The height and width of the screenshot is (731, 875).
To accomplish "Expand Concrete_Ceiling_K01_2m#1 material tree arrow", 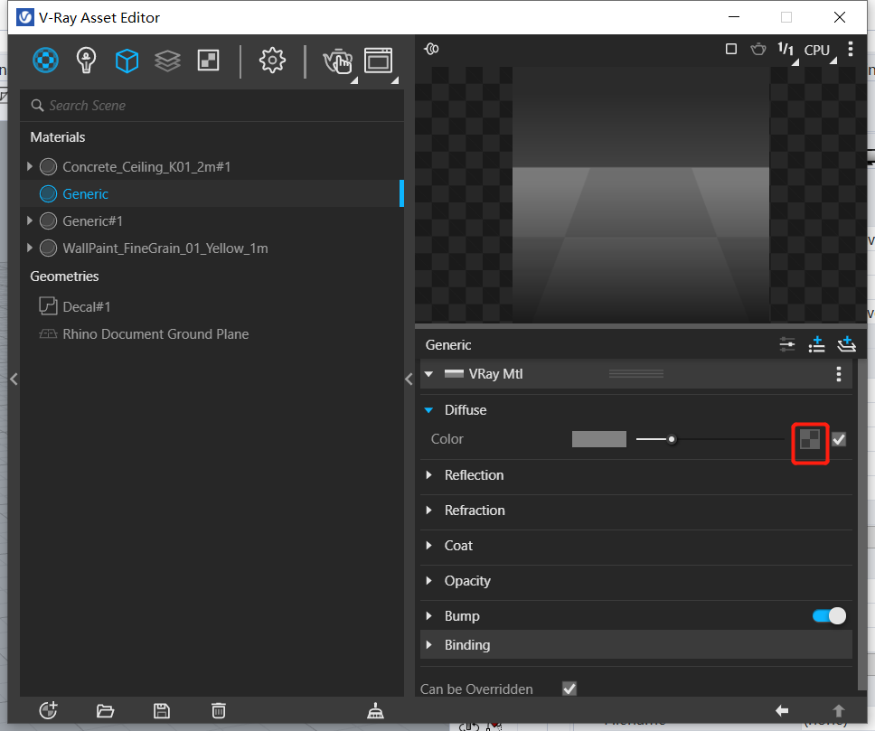I will click(30, 166).
